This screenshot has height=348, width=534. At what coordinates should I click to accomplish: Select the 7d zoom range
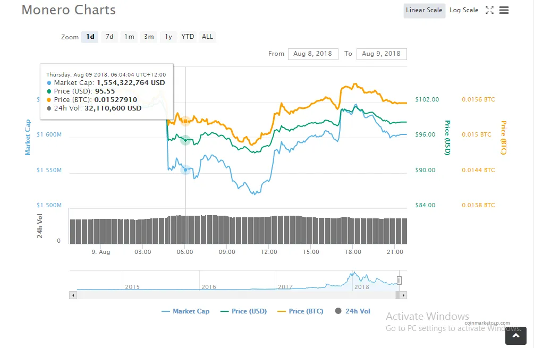point(109,37)
